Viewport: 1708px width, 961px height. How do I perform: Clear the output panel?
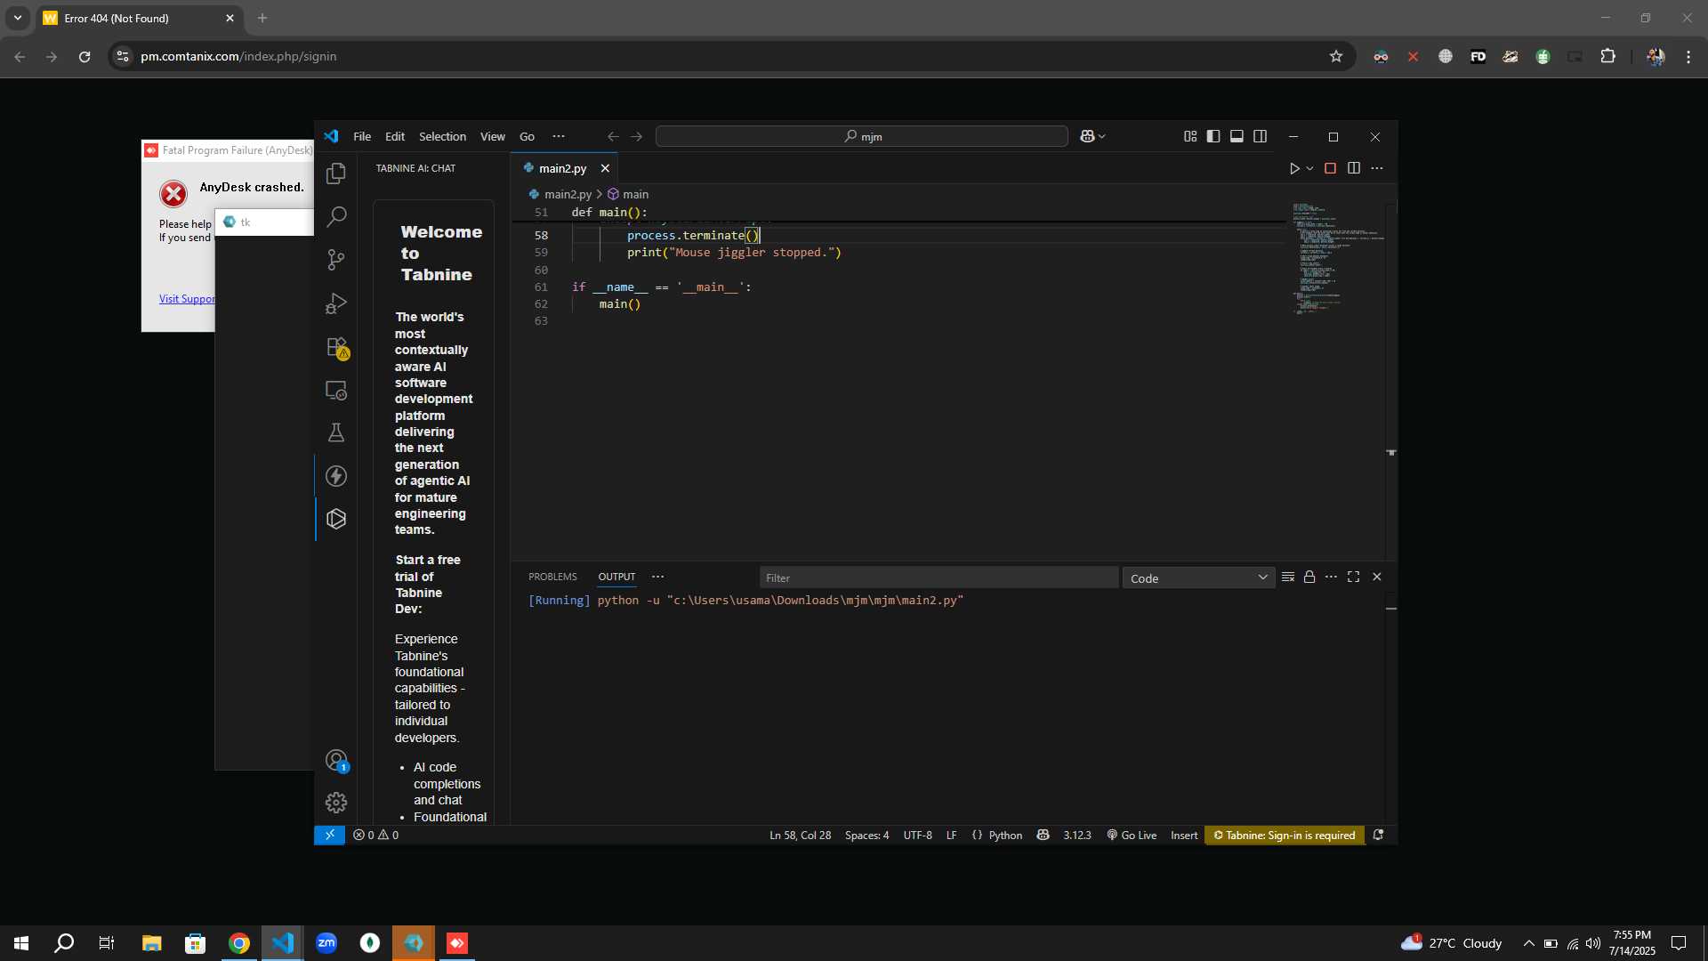tap(1287, 577)
